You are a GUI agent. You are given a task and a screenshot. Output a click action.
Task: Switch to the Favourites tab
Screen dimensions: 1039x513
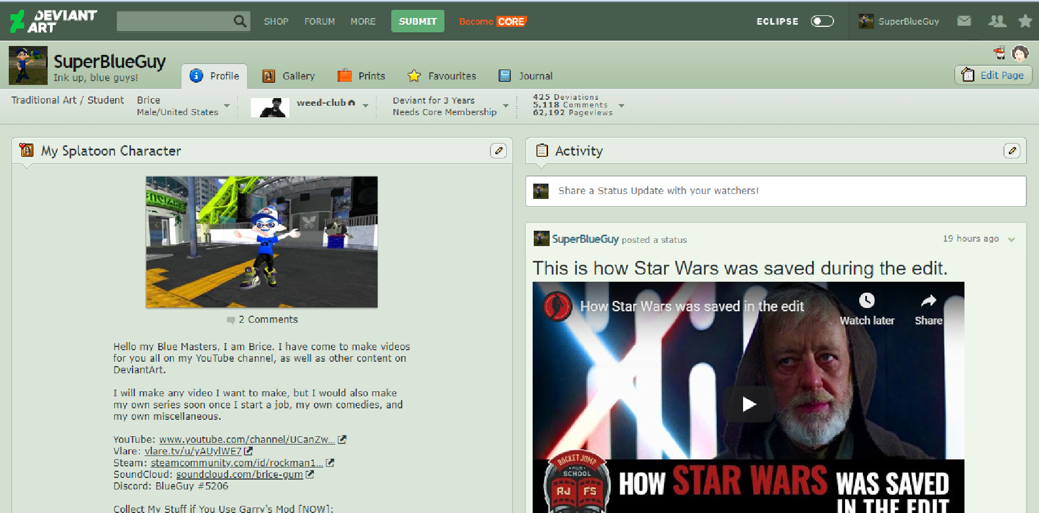coord(442,76)
